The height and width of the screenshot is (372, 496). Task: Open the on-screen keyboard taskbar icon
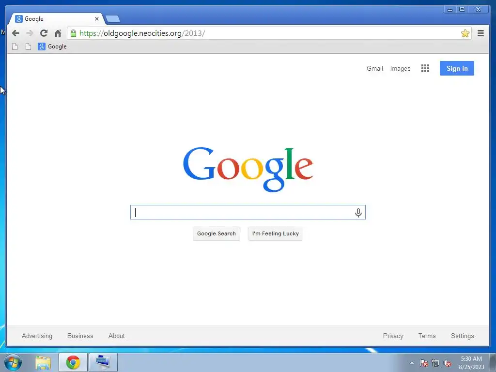point(103,362)
